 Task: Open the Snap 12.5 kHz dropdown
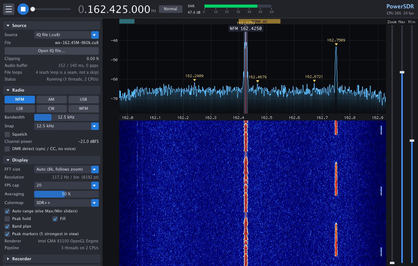coord(66,126)
